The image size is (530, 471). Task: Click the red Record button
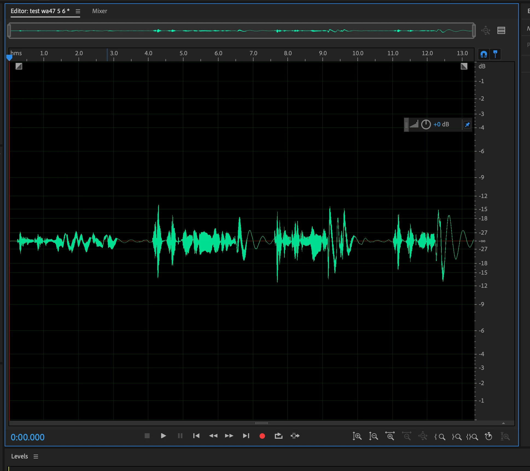pyautogui.click(x=262, y=436)
